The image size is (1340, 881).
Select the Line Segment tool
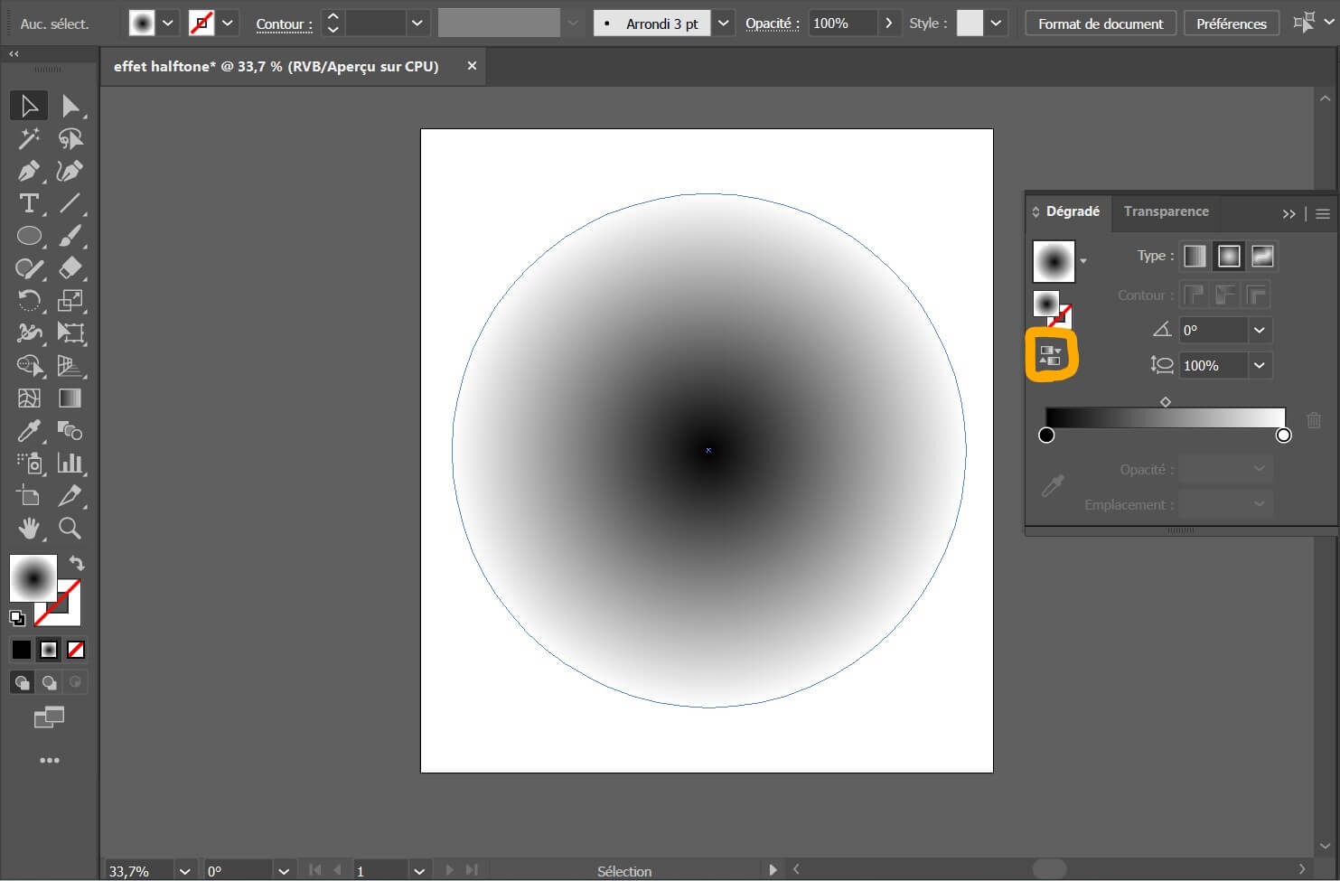pyautogui.click(x=70, y=203)
